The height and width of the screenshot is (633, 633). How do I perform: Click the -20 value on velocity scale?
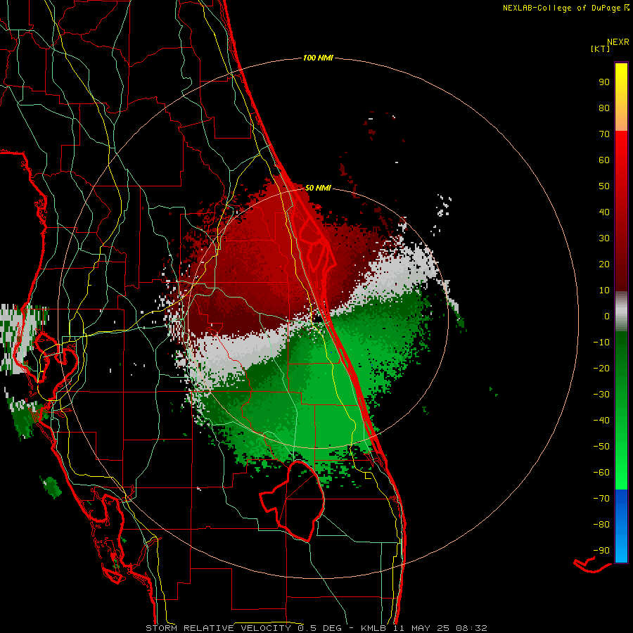601,369
